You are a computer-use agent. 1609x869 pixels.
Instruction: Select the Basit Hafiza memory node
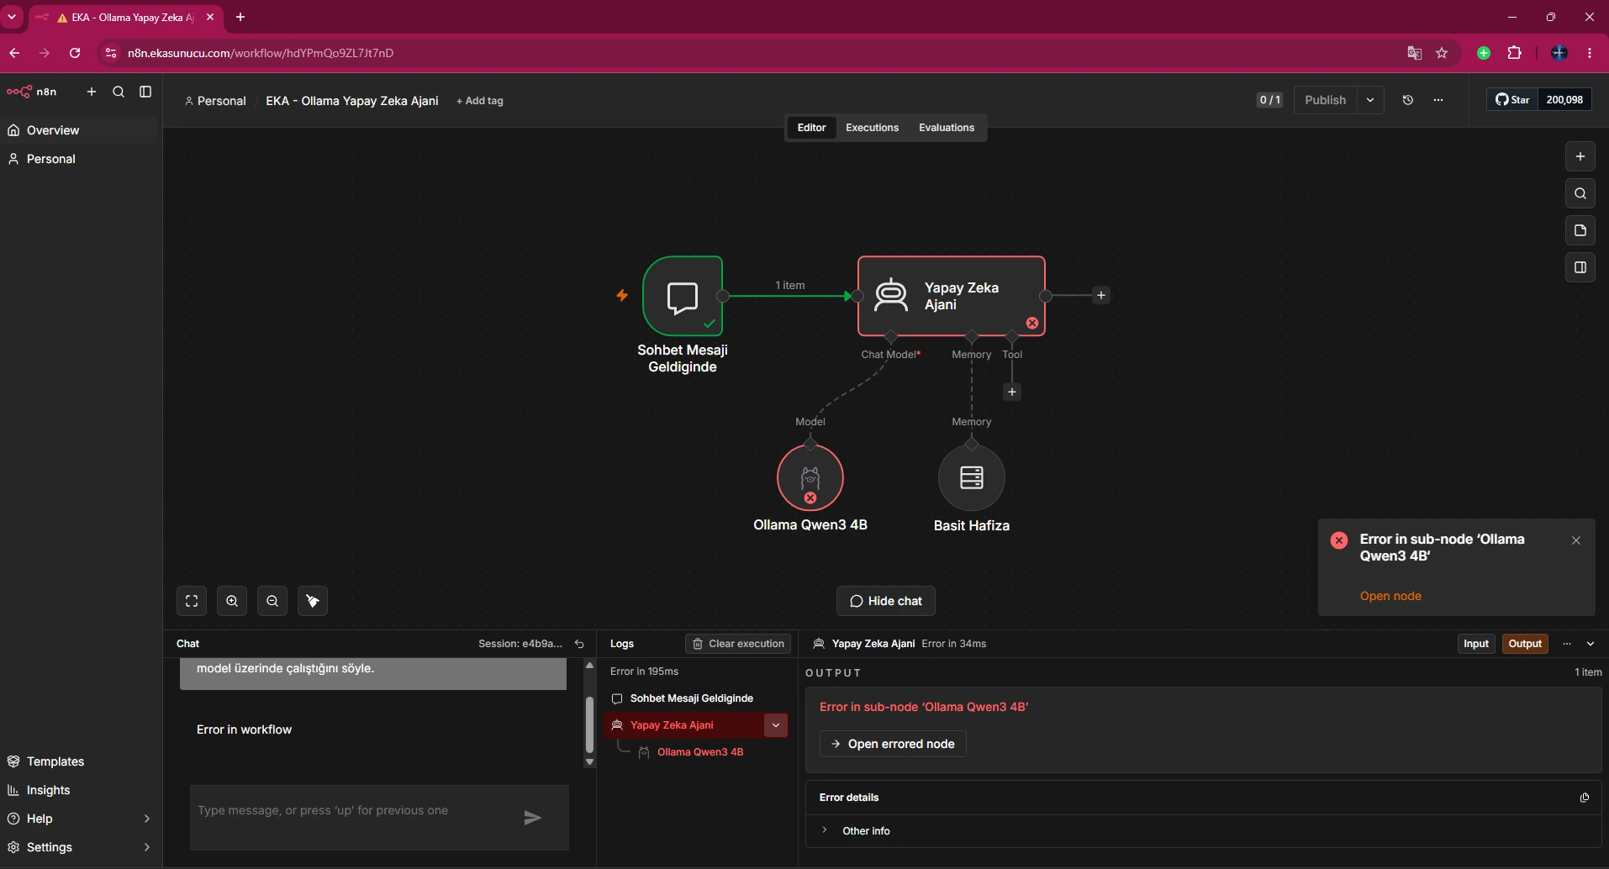click(972, 477)
